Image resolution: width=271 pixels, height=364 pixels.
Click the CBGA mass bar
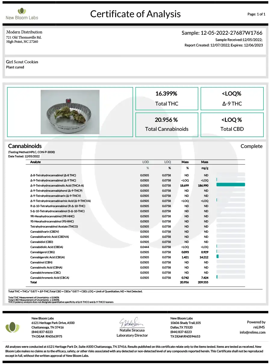coord(217,256)
